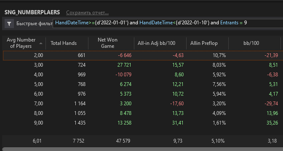This screenshot has width=283, height=151.
Task: Select the row showing 969 total hands
Action: click(x=143, y=75)
